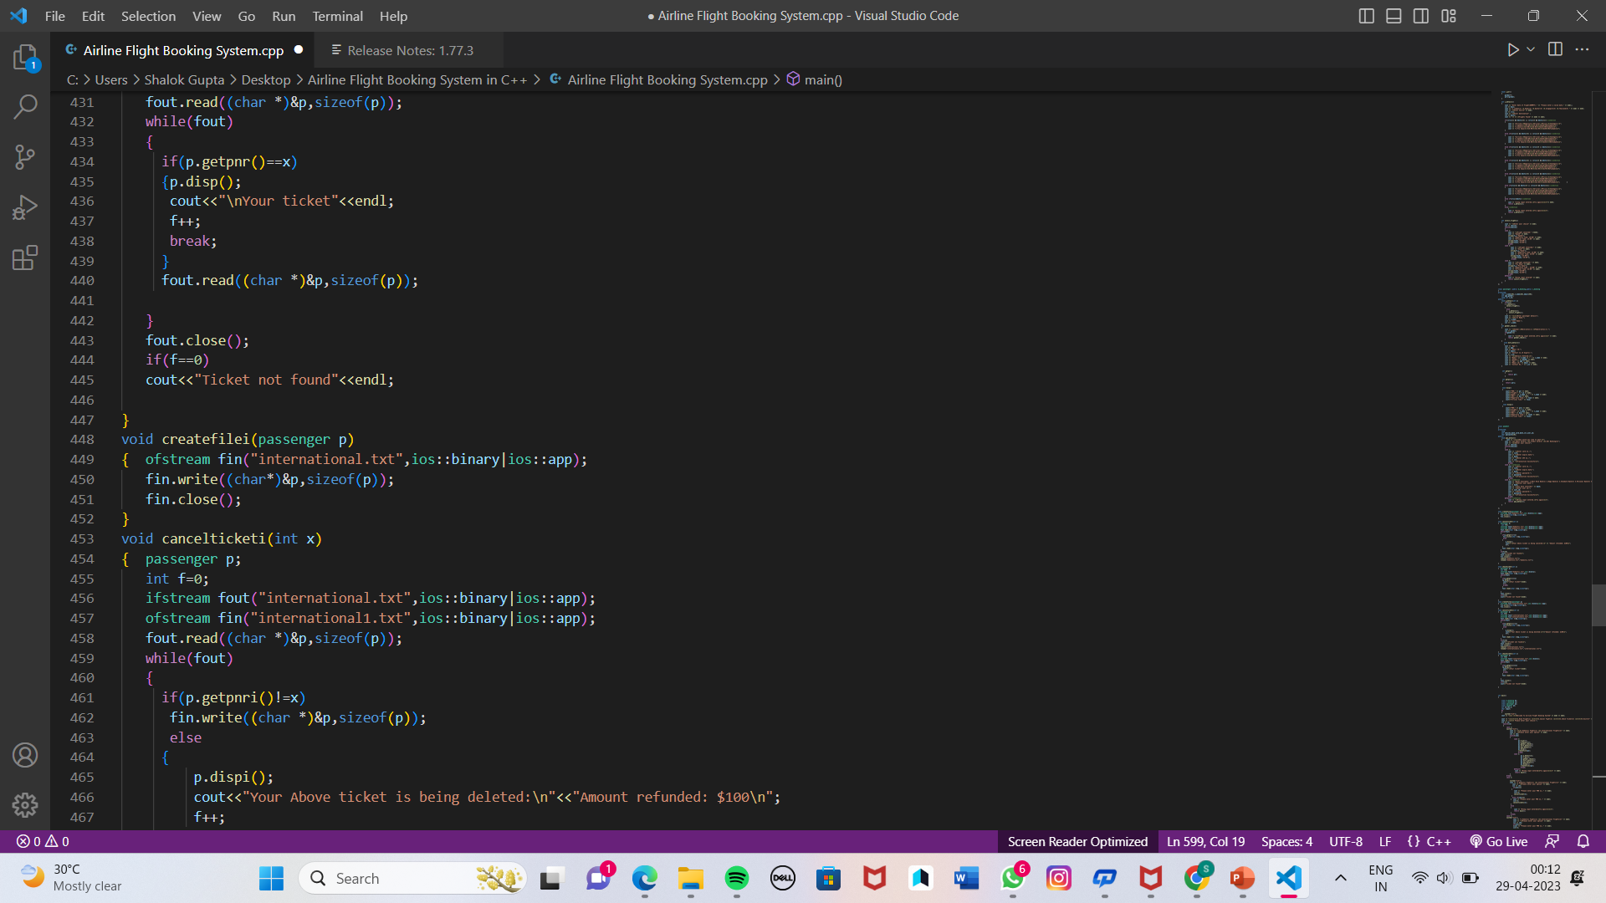Click the vertical scrollbar slider thumb

click(1598, 605)
